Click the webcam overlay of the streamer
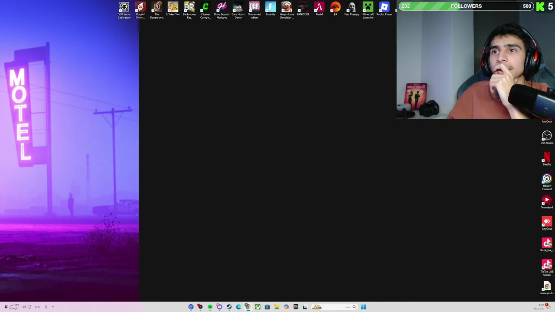The image size is (555, 312). click(x=476, y=65)
